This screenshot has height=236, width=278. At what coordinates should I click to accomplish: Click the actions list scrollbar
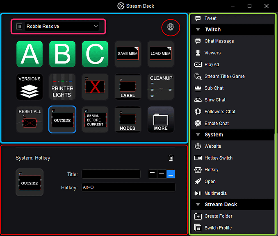(275, 183)
